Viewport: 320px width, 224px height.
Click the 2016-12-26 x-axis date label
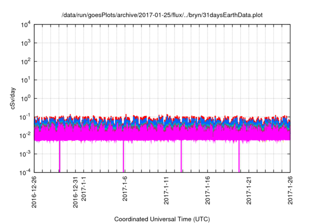[x=34, y=192]
